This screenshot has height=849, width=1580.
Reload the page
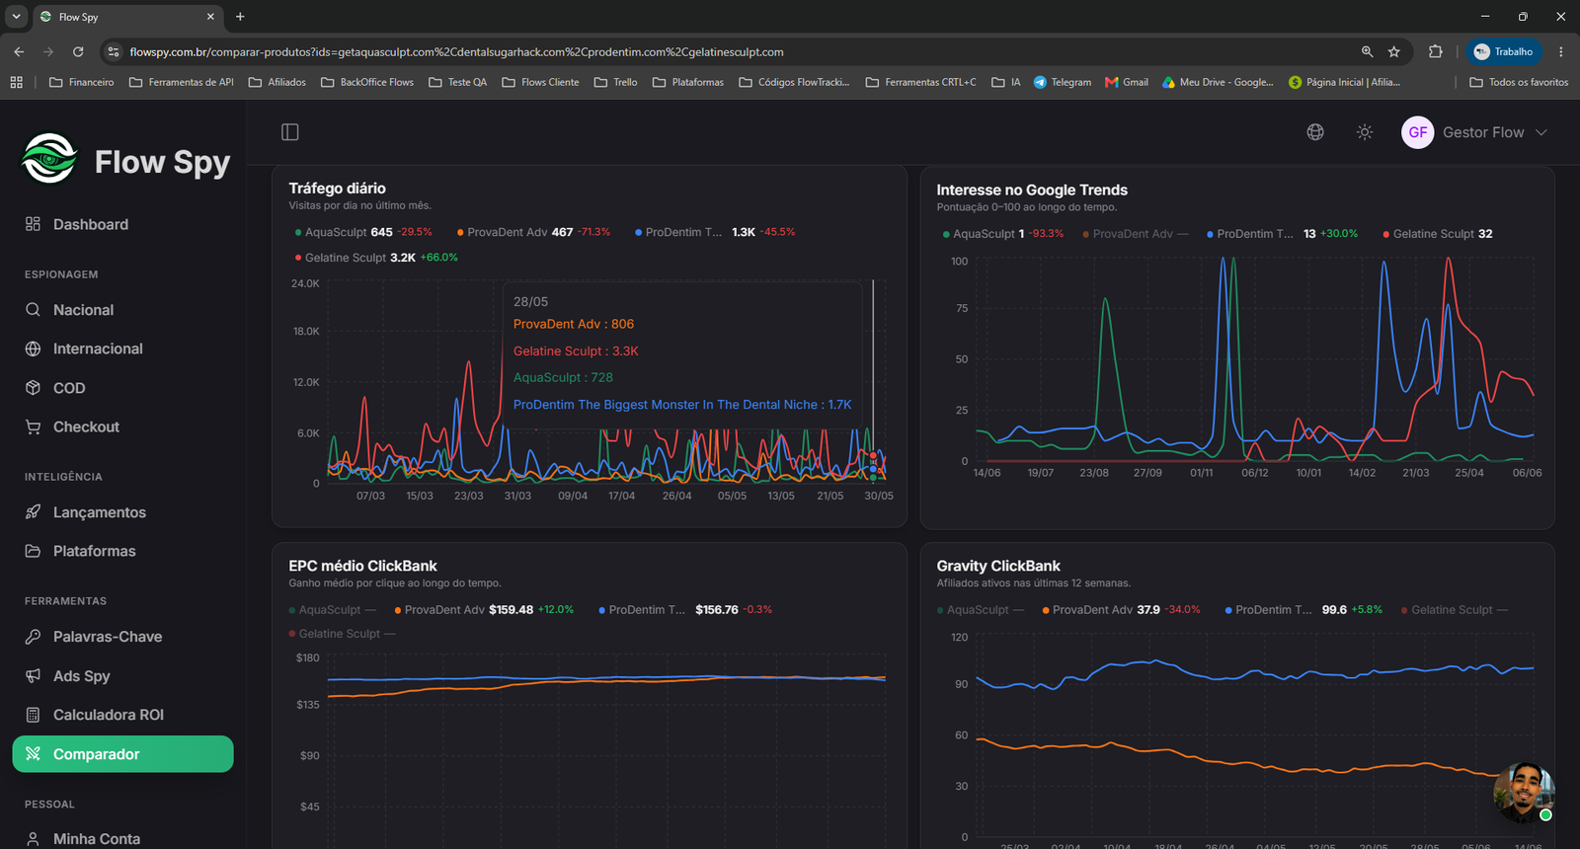pos(78,51)
